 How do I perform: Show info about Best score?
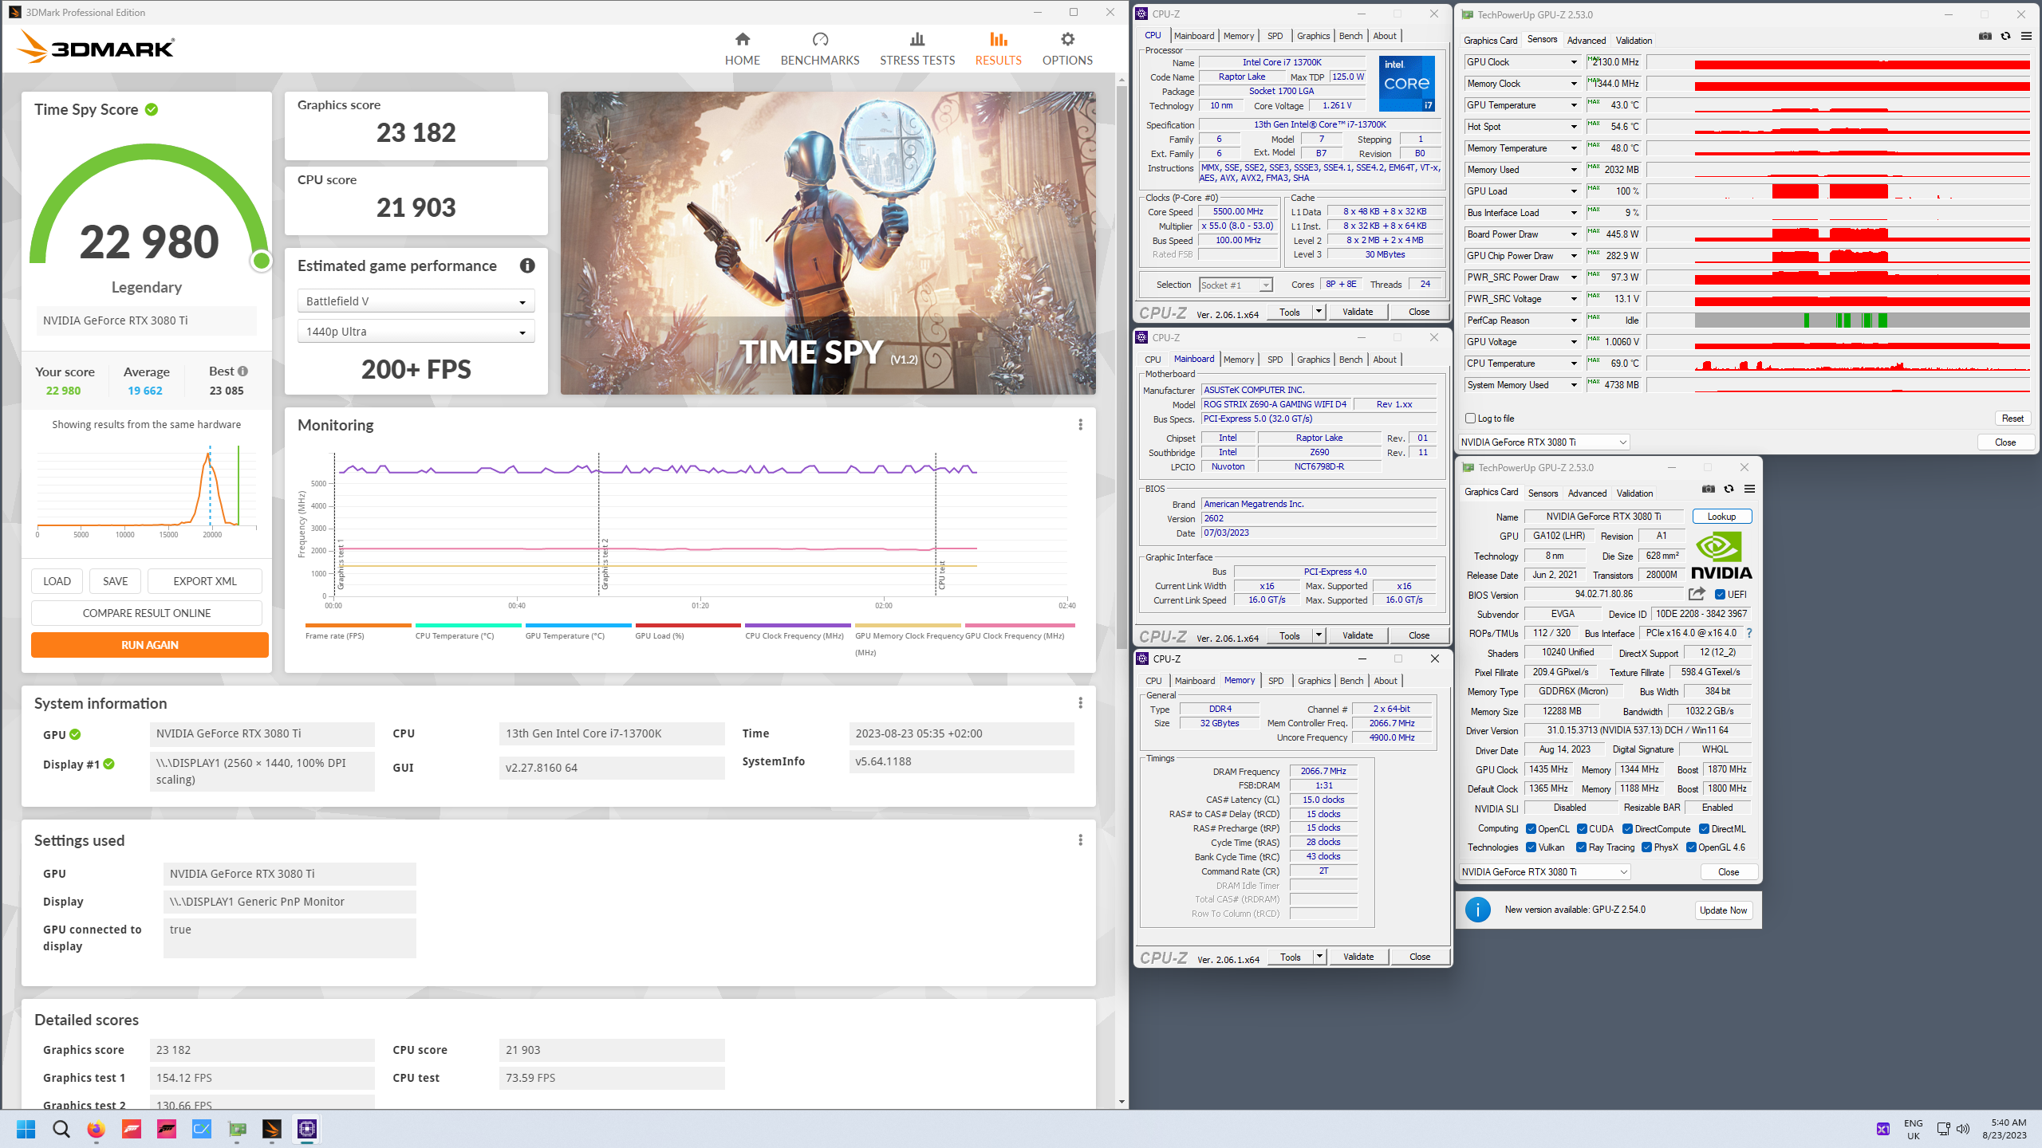pyautogui.click(x=243, y=372)
